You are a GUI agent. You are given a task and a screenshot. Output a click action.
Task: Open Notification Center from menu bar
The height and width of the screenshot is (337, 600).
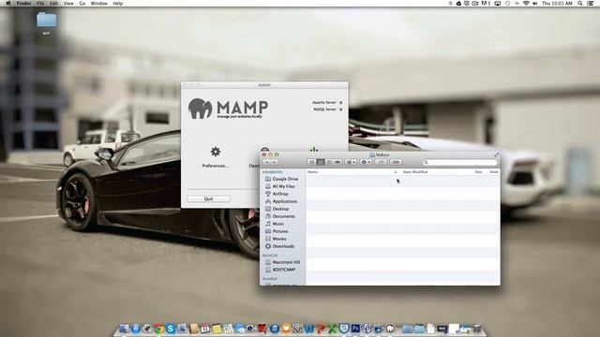[x=591, y=3]
